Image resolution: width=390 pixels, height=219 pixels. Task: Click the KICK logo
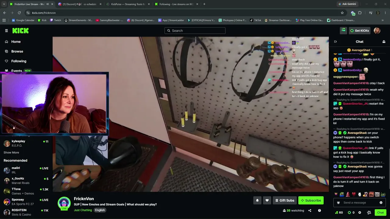pos(20,30)
